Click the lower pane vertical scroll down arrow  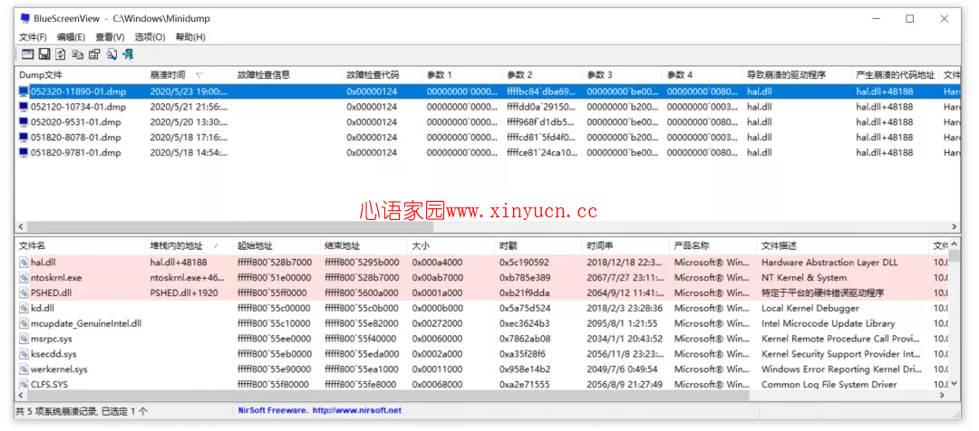[x=955, y=384]
